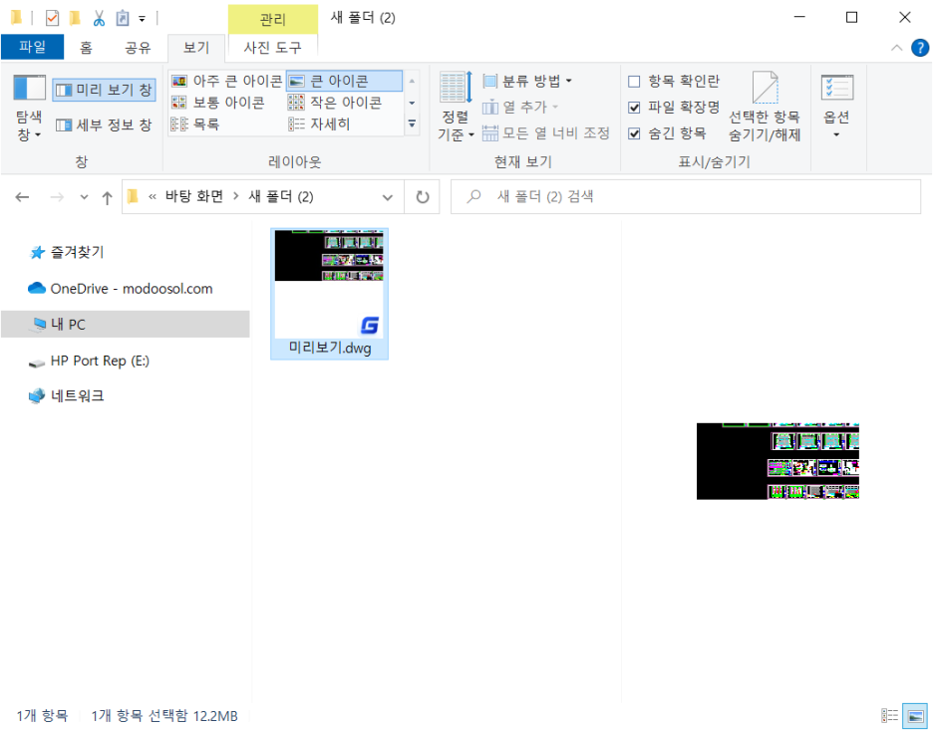Switch to the 공유 ribbon tab
Viewport: 933px width, 730px height.
(x=138, y=47)
